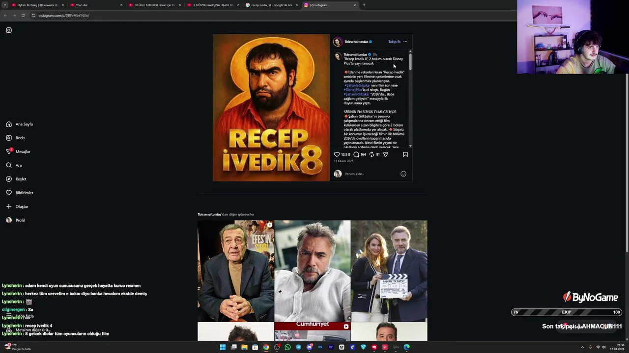Open site information icon in address bar
The height and width of the screenshot is (353, 629).
(x=34, y=15)
